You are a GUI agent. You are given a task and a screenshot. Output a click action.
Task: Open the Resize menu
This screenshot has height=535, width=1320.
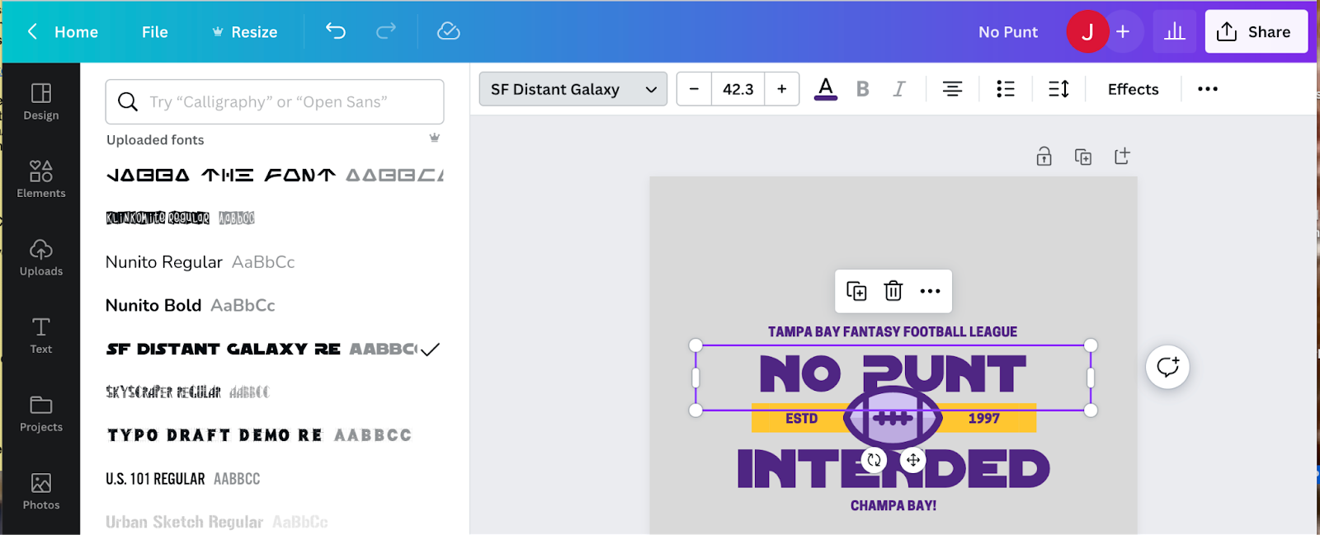(x=245, y=32)
